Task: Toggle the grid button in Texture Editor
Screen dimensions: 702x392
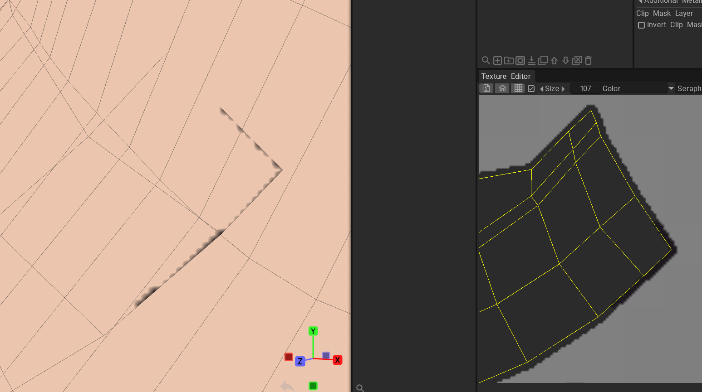Action: (x=518, y=88)
